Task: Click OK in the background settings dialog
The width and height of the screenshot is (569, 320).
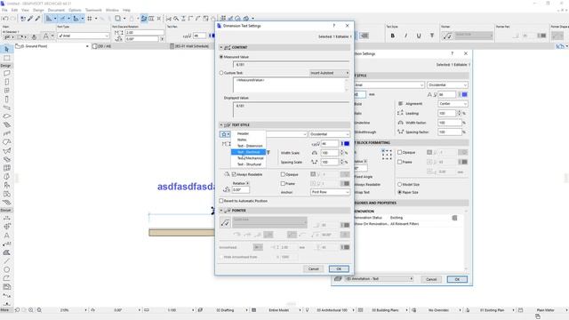Action: (457, 279)
